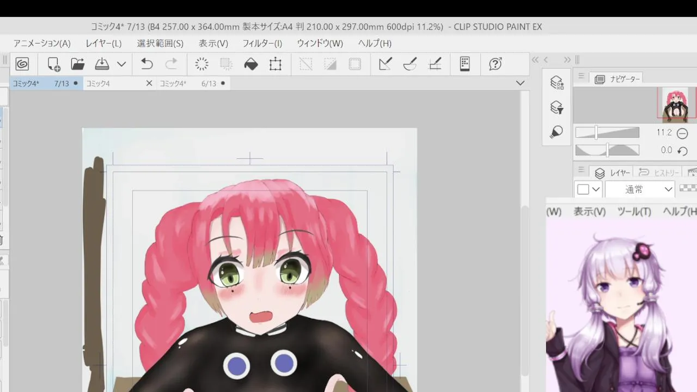Toggle the selection border display icon
697x392 pixels.
pos(354,64)
